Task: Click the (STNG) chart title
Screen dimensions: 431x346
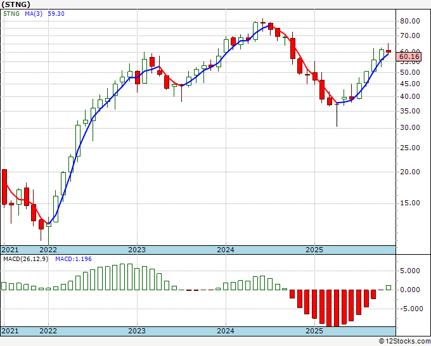Action: pos(16,4)
